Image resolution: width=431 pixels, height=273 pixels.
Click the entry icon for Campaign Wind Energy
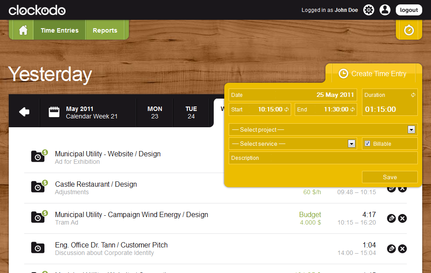point(39,216)
